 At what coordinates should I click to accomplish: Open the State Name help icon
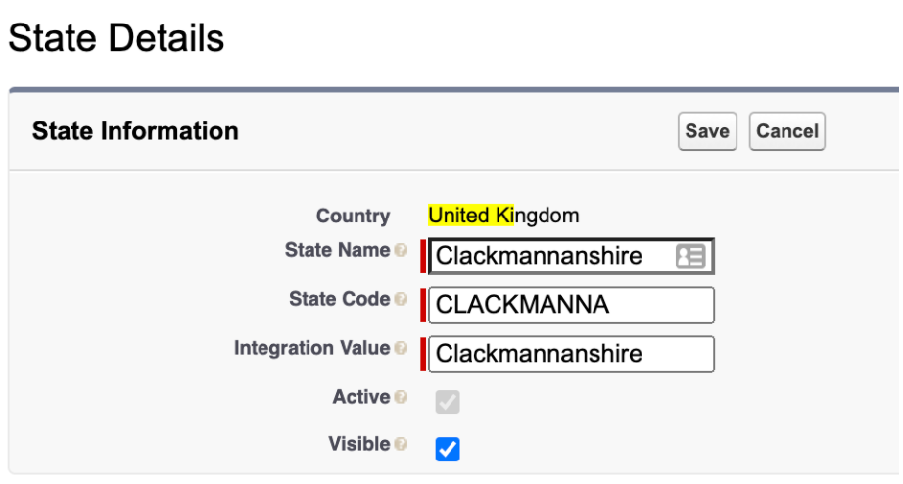(402, 250)
